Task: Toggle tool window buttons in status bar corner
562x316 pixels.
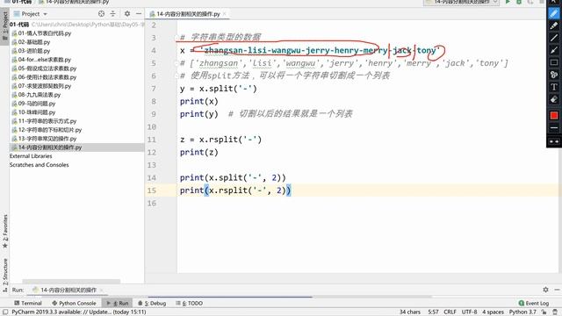Action: [x=5, y=312]
